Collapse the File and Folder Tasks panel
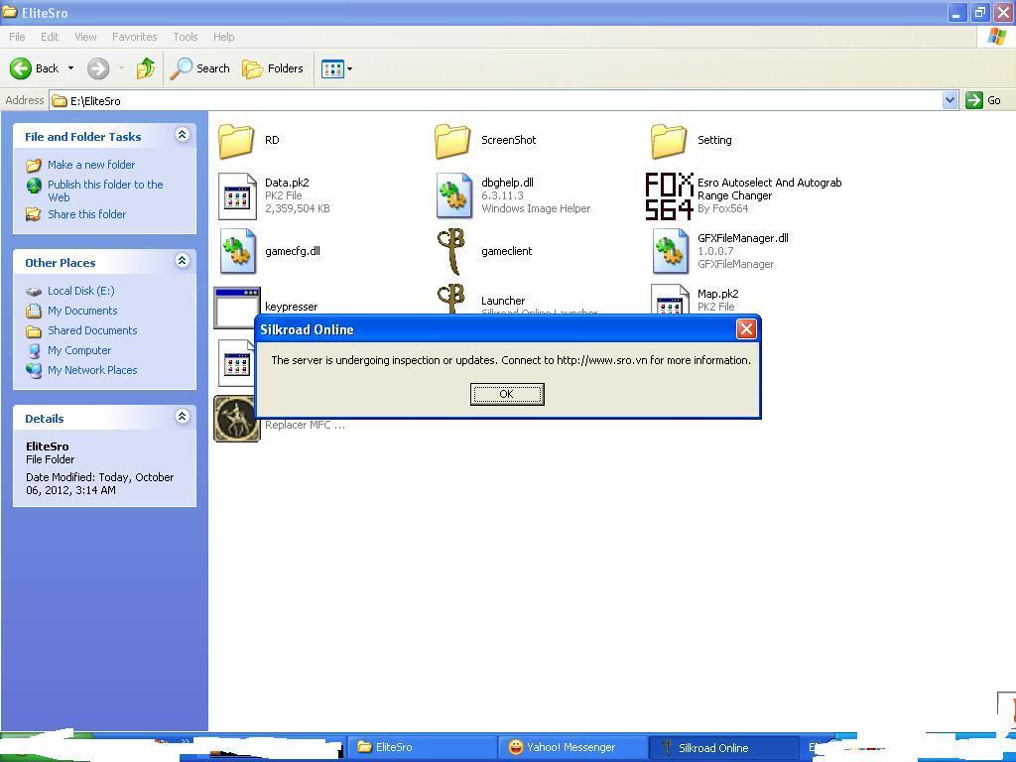1016x762 pixels. pyautogui.click(x=183, y=135)
